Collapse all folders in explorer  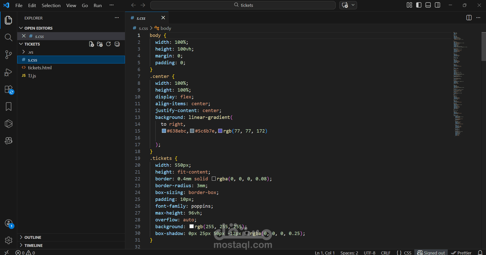point(117,44)
